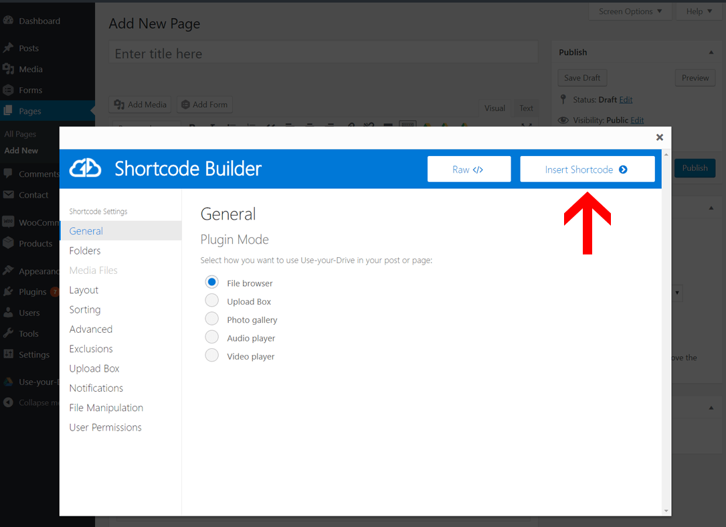Click the Preview button
726x527 pixels.
point(695,78)
